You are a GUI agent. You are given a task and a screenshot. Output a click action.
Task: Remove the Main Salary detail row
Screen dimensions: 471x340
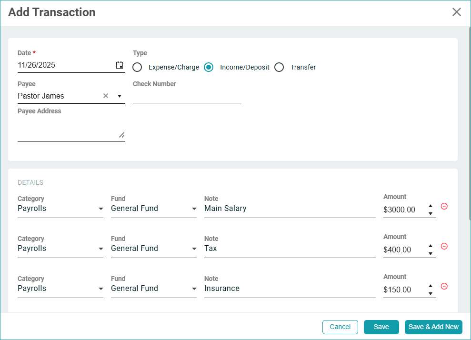[x=444, y=206]
